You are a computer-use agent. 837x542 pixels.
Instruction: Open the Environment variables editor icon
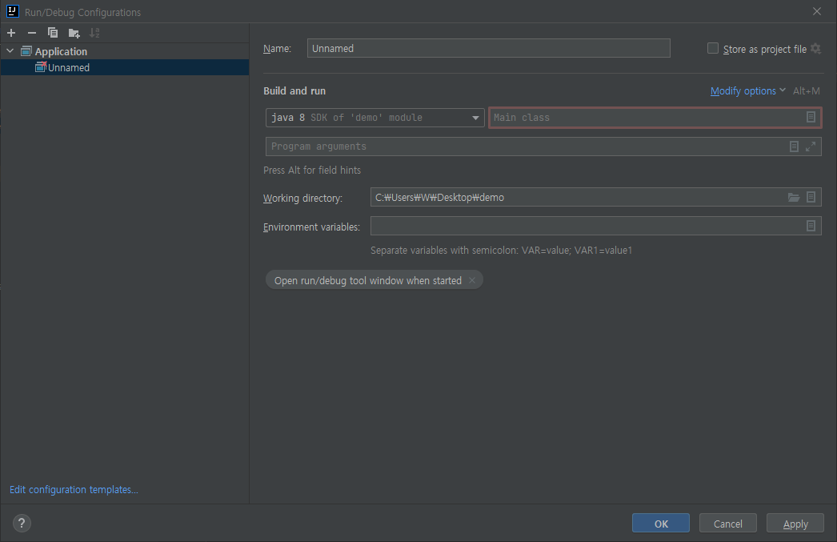click(811, 227)
